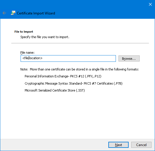Image resolution: width=155 pixels, height=151 pixels.
Task: Close the wizard with the X button
Action: click(x=150, y=4)
